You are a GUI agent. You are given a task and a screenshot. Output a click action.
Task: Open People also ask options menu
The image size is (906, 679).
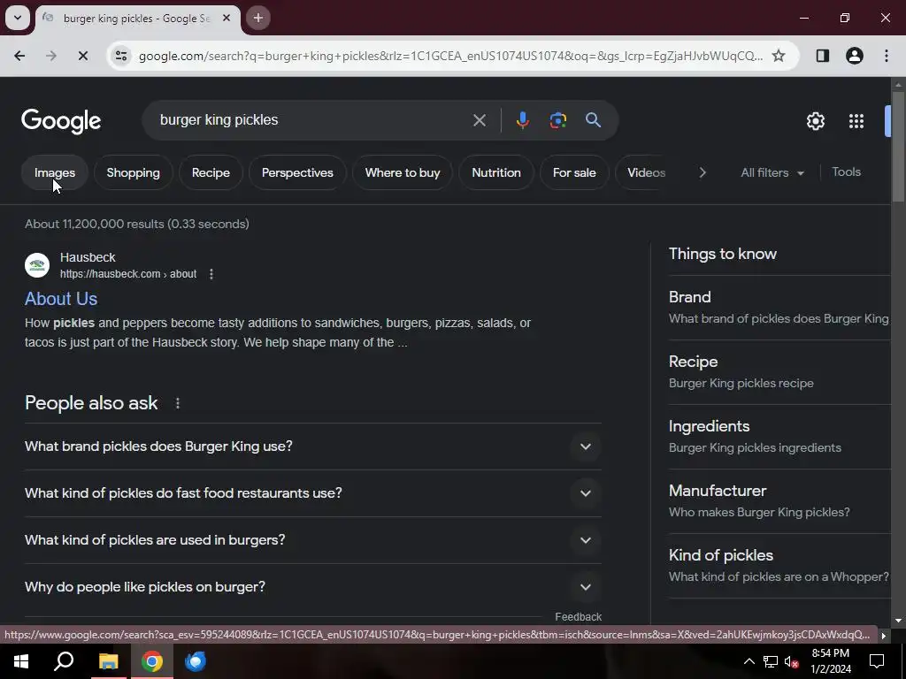tap(178, 403)
